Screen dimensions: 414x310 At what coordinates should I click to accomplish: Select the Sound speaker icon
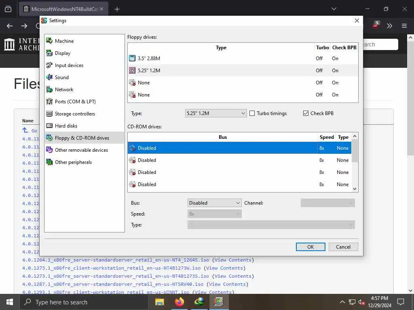tap(49, 77)
